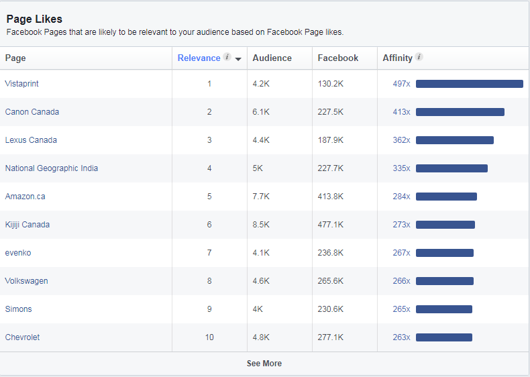Click the 497x affinity bar for Vistaprint
Image resolution: width=530 pixels, height=377 pixels.
470,83
